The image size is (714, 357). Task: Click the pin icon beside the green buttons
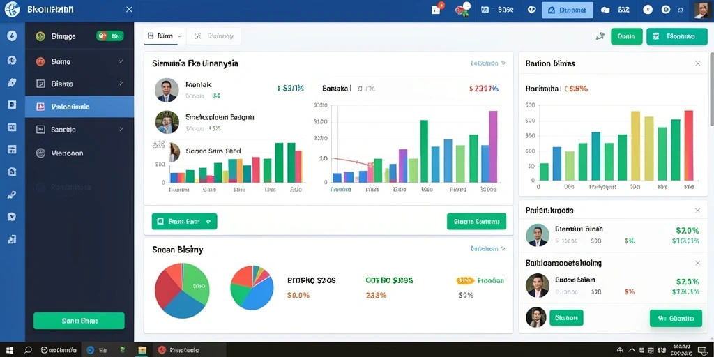pyautogui.click(x=600, y=36)
